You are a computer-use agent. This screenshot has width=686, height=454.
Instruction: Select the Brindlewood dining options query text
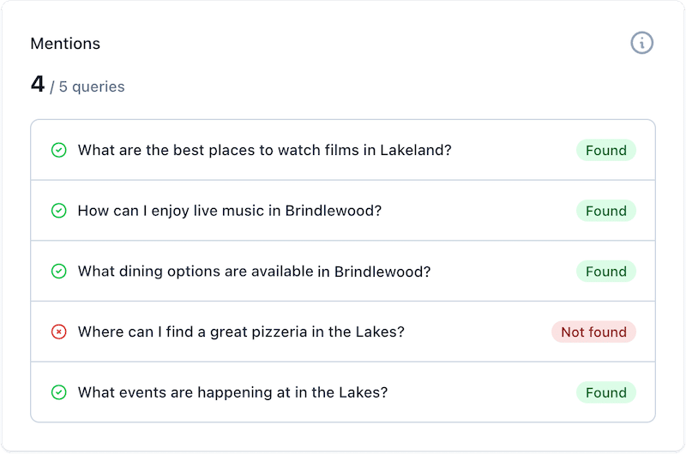pyautogui.click(x=254, y=272)
